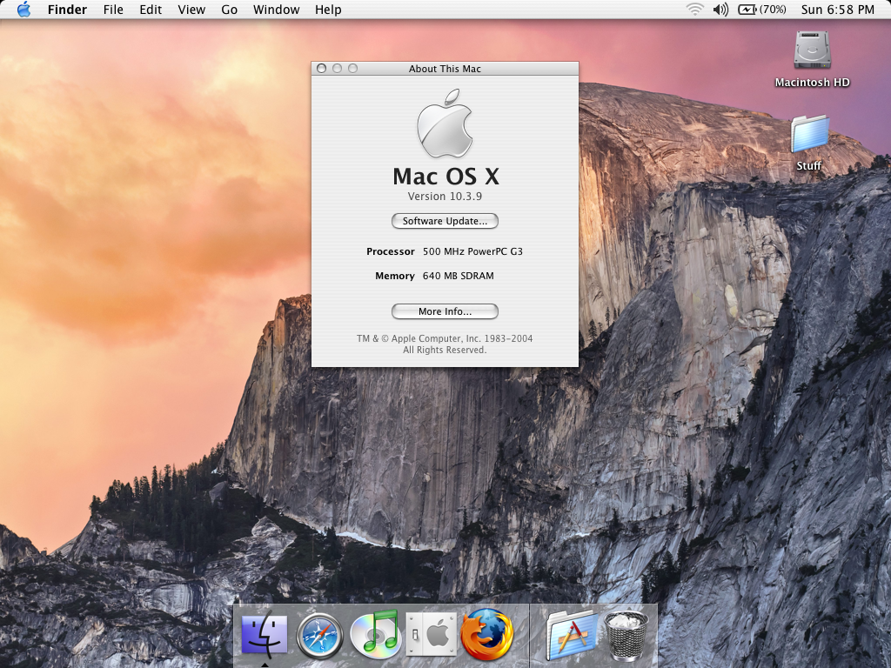This screenshot has width=891, height=668.
Task: Open the Edit menu
Action: [151, 10]
